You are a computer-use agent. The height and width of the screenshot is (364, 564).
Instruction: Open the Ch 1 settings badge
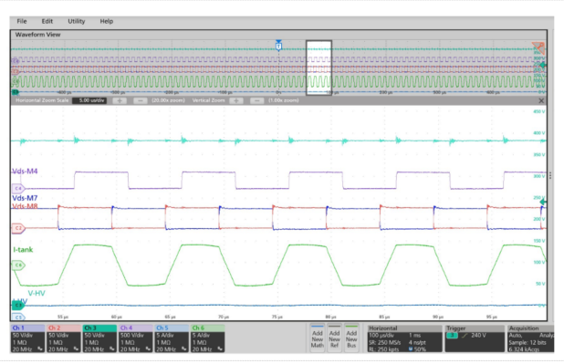[27, 338]
